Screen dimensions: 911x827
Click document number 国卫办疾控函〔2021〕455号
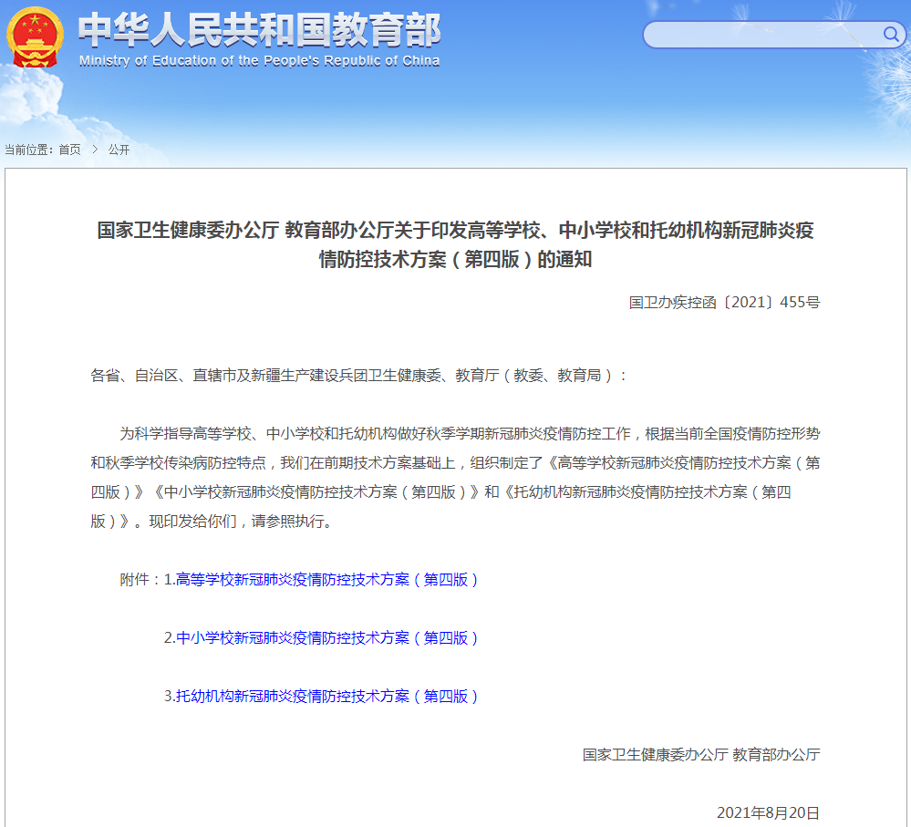tap(724, 302)
